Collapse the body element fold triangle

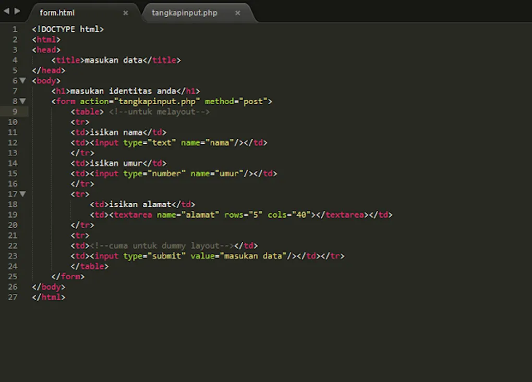click(x=22, y=81)
